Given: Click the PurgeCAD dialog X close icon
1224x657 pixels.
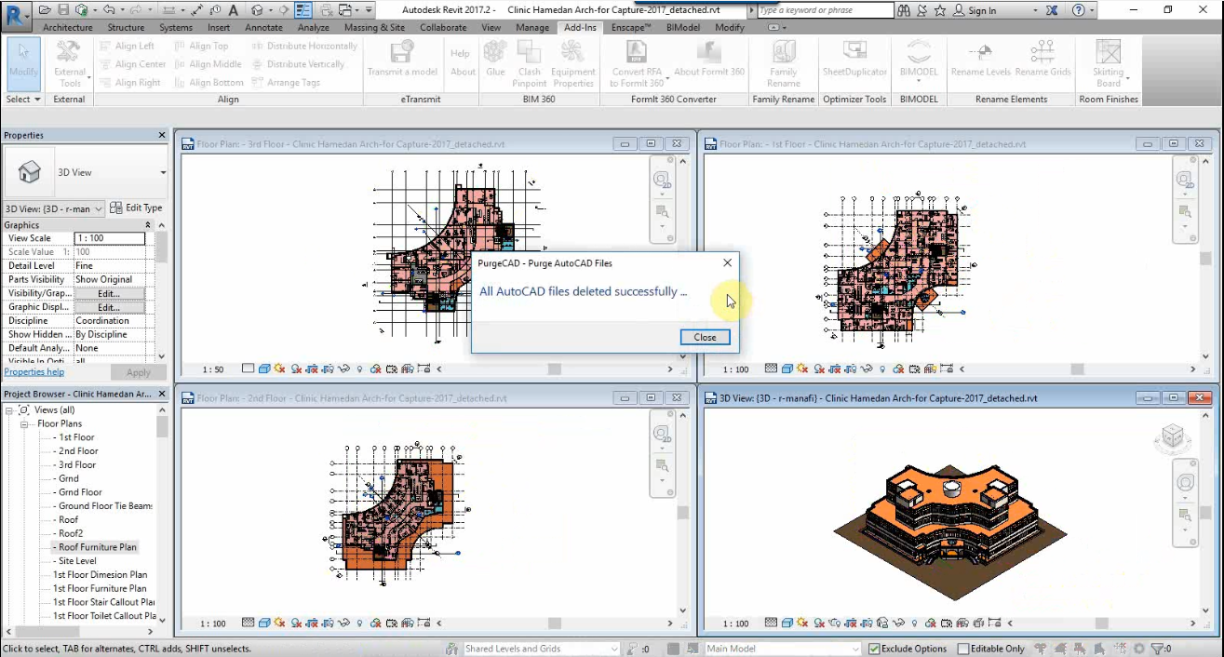Looking at the screenshot, I should 727,263.
